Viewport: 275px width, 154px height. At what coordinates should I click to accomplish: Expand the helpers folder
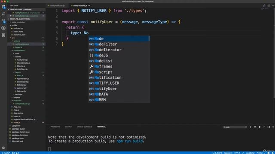(17, 98)
